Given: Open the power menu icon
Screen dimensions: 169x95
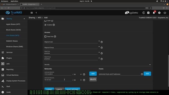Looking at the screenshot, I should [165, 13].
